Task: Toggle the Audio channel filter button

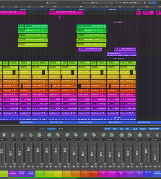Action: (108, 129)
